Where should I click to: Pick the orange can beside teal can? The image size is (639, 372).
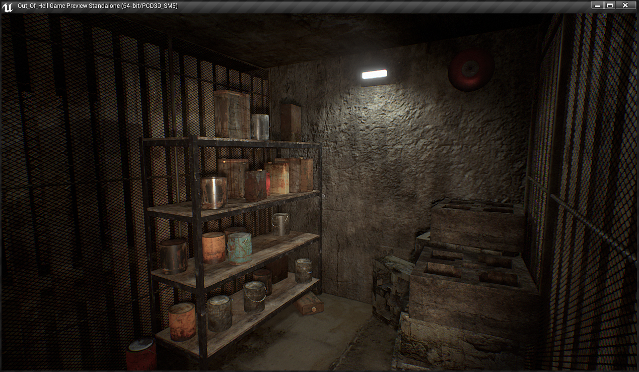point(213,247)
